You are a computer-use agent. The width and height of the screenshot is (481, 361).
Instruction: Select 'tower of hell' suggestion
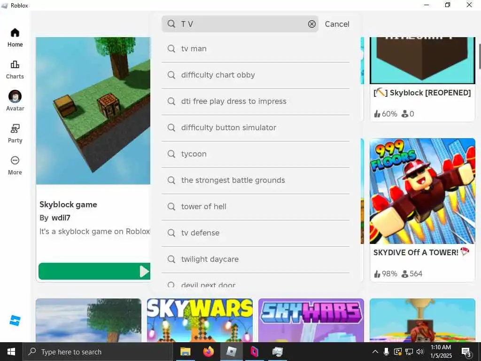tap(255, 207)
